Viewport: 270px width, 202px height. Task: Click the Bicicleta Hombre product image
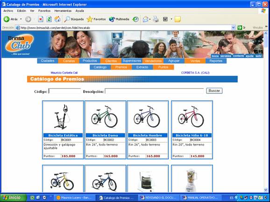coord(147,117)
